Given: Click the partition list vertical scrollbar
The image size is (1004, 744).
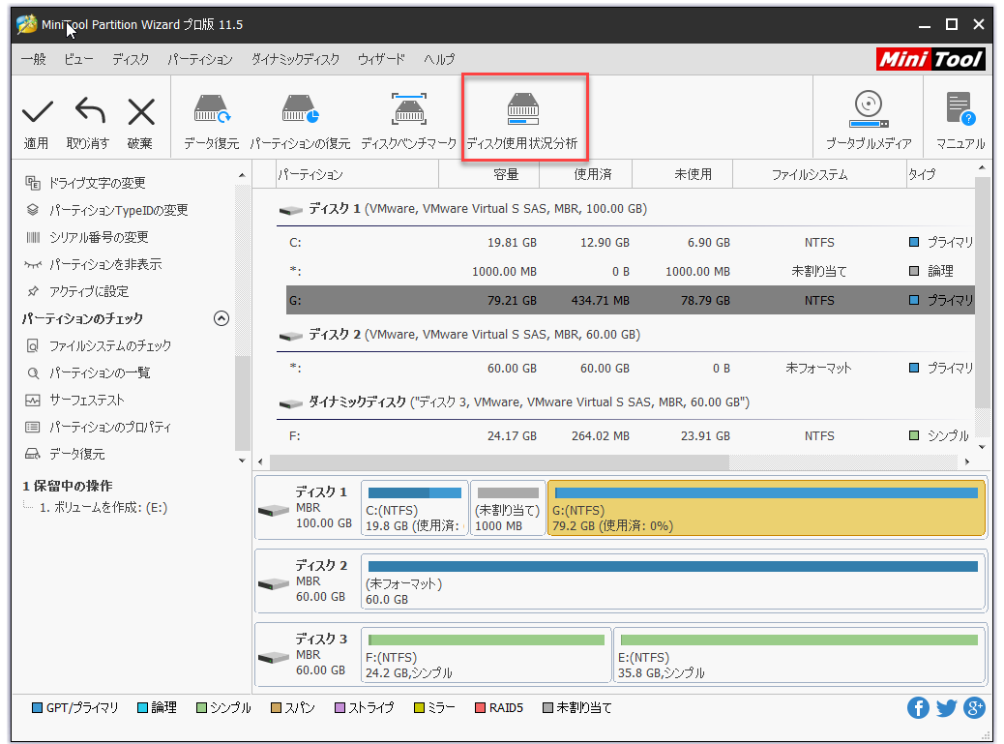Looking at the screenshot, I should click(982, 292).
